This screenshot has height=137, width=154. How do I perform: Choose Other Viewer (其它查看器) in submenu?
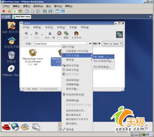point(103,67)
